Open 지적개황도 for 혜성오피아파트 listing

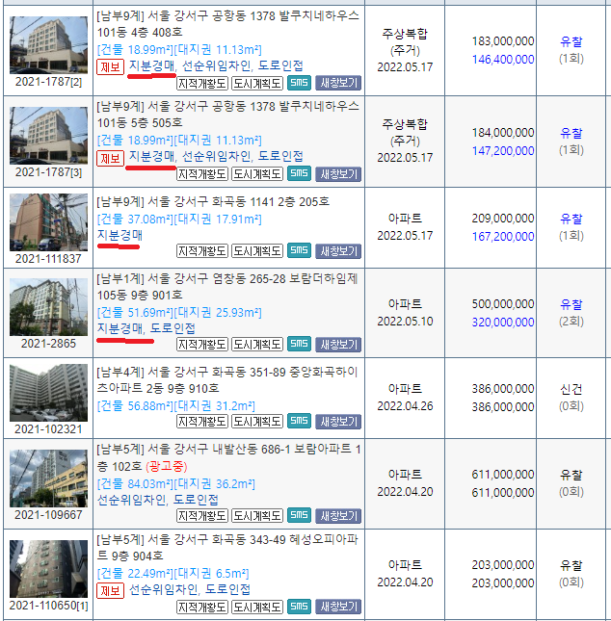coord(202,607)
